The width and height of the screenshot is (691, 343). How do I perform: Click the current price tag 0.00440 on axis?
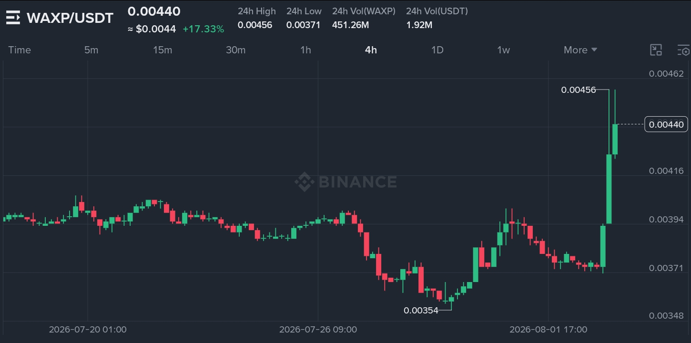pyautogui.click(x=666, y=124)
